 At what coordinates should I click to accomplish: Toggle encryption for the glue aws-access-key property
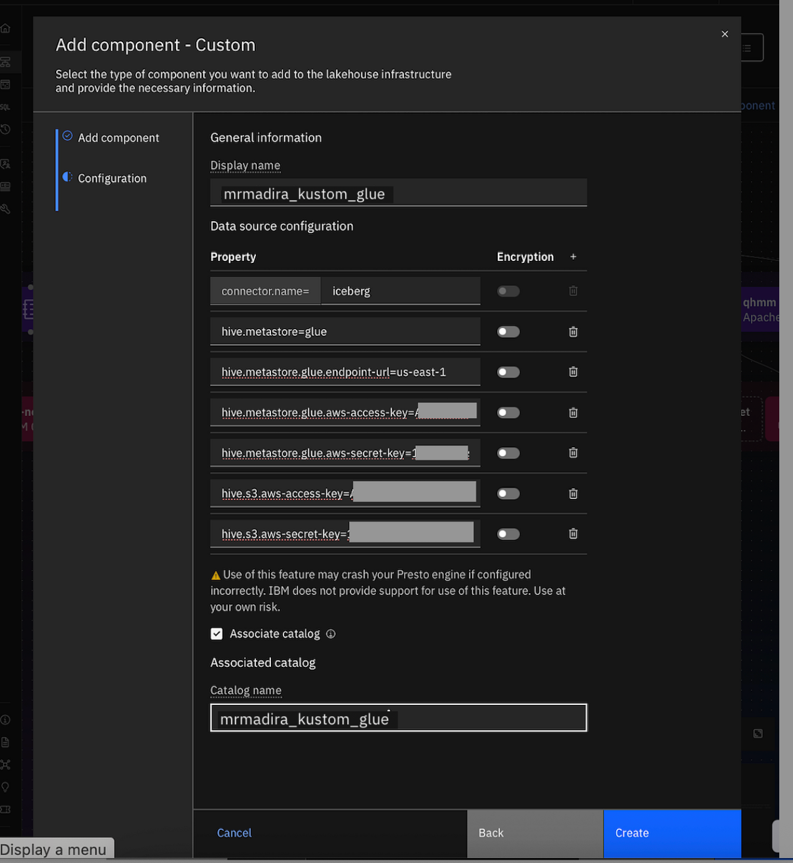[x=508, y=412]
